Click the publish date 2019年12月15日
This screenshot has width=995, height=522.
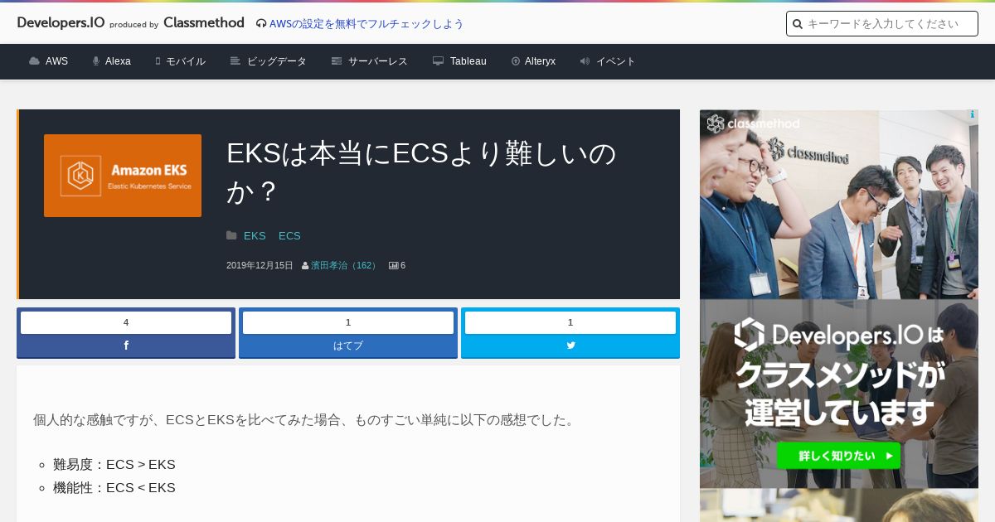pos(260,266)
